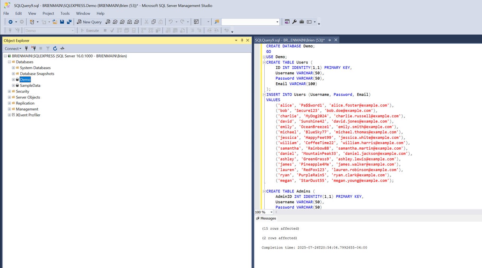Image resolution: width=482 pixels, height=268 pixels.
Task: Open a New Query window
Action: tap(89, 22)
